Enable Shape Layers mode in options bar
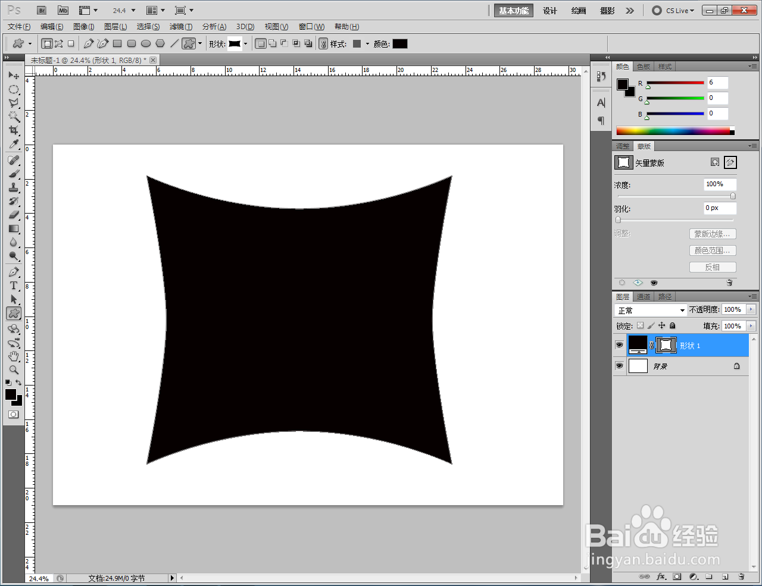The height and width of the screenshot is (586, 762). click(x=47, y=43)
